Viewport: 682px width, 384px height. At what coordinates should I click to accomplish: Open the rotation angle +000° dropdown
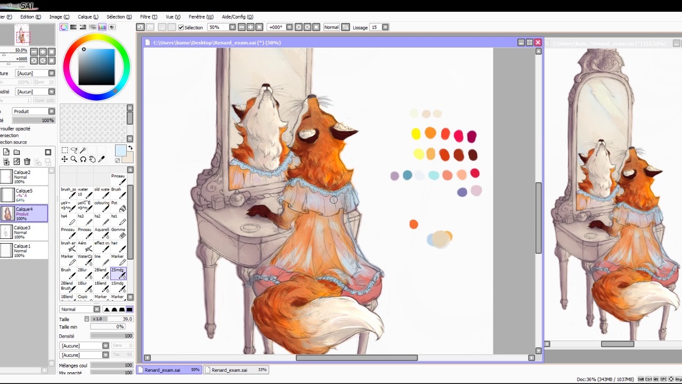[289, 27]
